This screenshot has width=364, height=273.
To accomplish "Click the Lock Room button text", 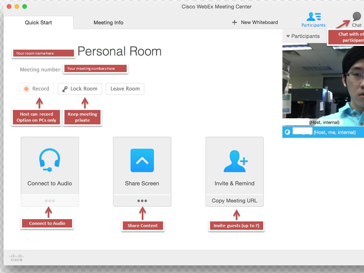I will 84,89.
